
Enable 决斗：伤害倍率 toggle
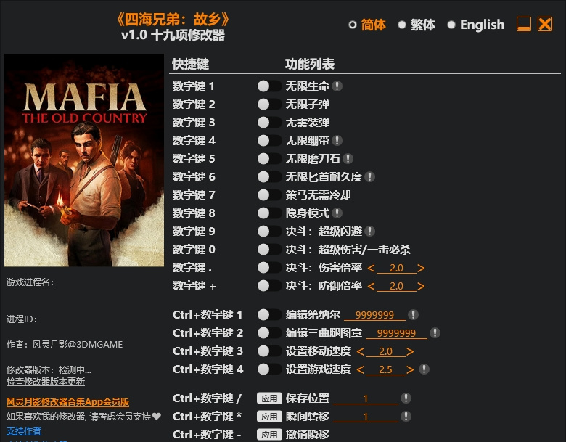click(269, 268)
